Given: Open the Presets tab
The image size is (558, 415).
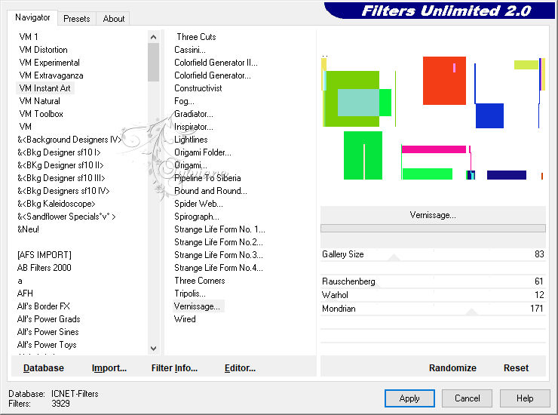Looking at the screenshot, I should point(76,19).
